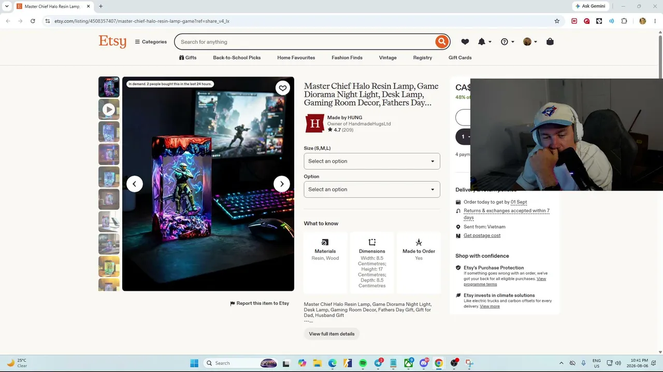Open Chrome tab search chevron

(6, 6)
